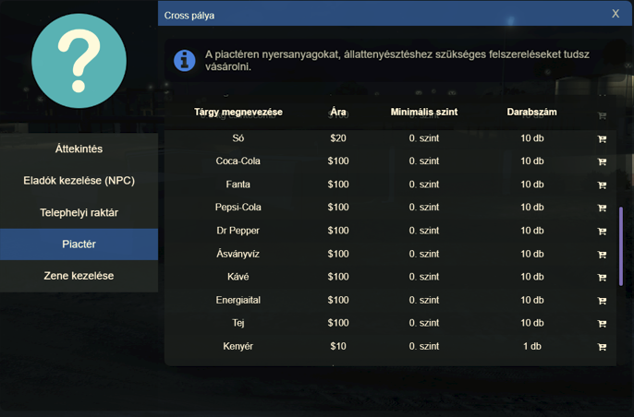This screenshot has height=417, width=634.
Task: Click the cart icon for Só
Action: click(602, 138)
